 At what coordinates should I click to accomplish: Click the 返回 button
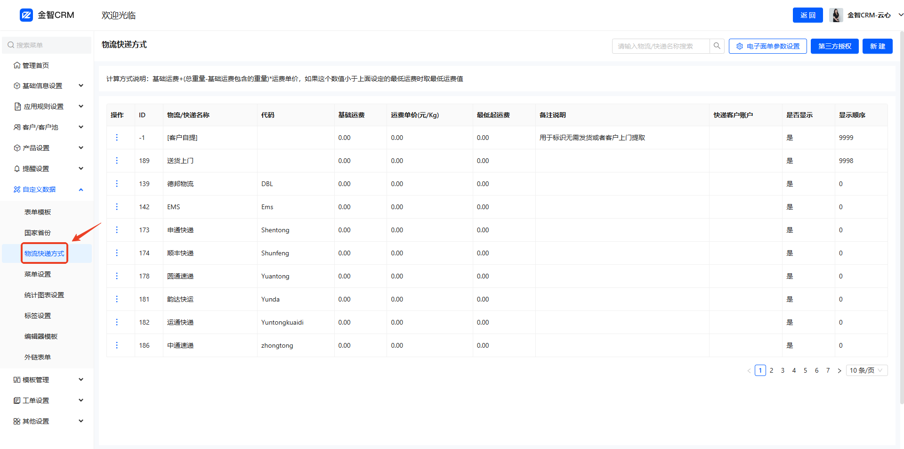point(808,15)
